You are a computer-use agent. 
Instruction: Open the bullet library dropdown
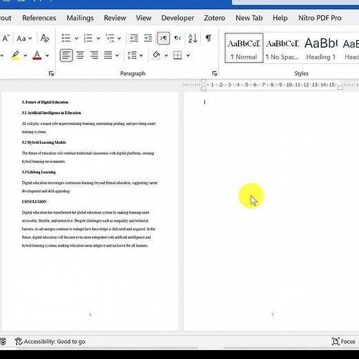76,39
